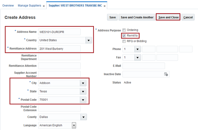Image resolution: width=198 pixels, height=130 pixels.
Task: Click the County field showing Dallas
Action: pyautogui.click(x=59, y=117)
